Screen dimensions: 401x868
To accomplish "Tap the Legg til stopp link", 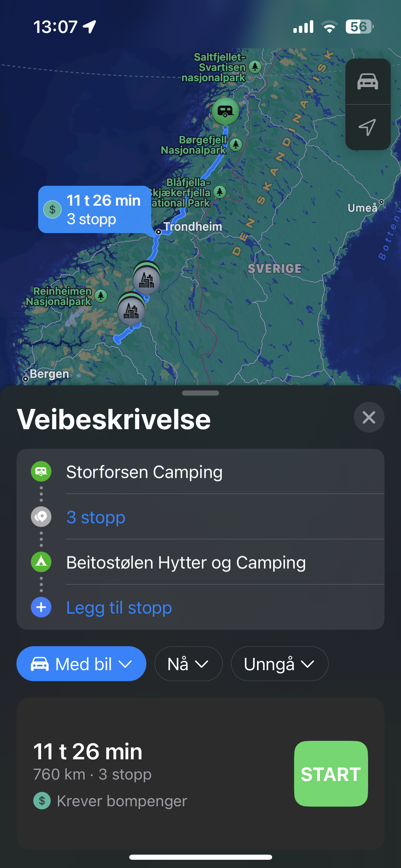I will pyautogui.click(x=119, y=607).
